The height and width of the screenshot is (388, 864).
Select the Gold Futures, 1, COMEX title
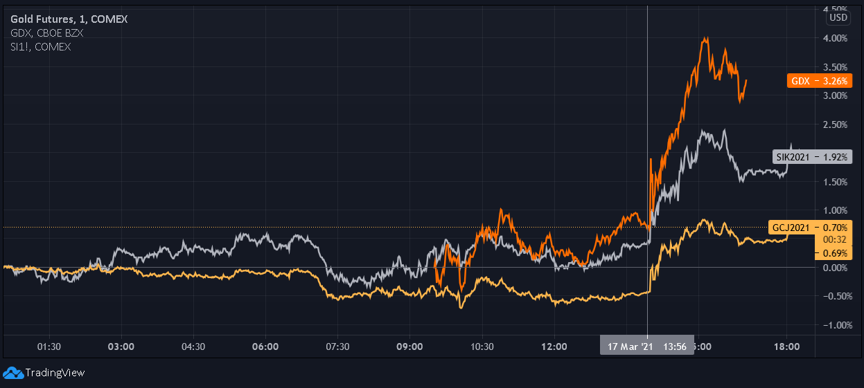tap(69, 19)
